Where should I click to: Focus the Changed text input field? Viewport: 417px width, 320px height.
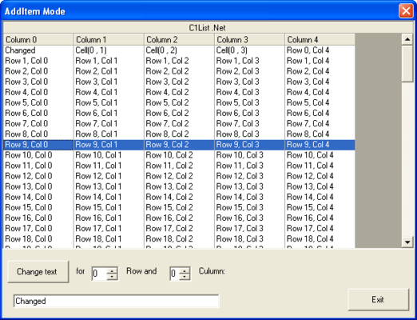pyautogui.click(x=116, y=301)
